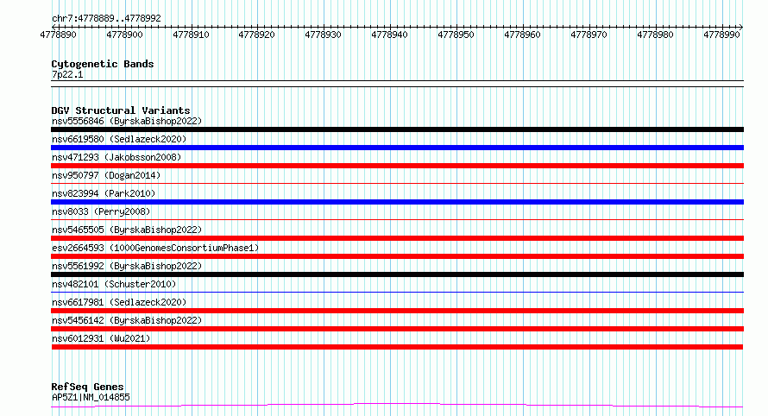
Task: Select the DGV Structural Variants track title
Action: point(121,110)
